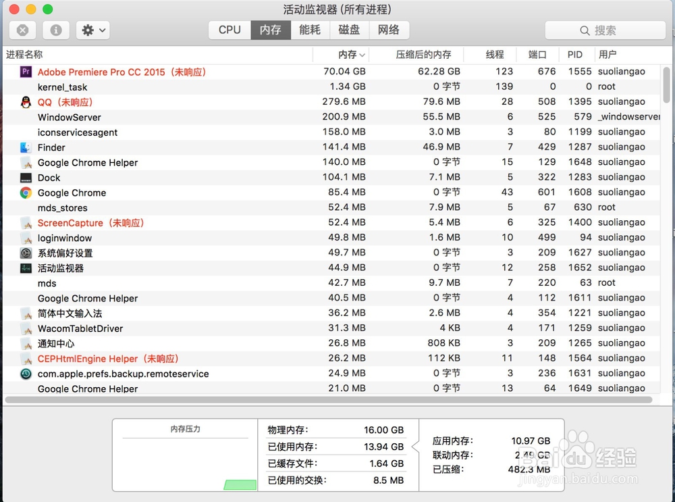This screenshot has width=675, height=502.
Task: Select the mds process name
Action: coord(47,283)
